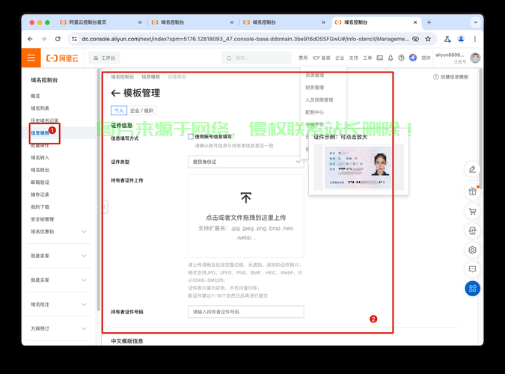The image size is (505, 374).
Task: Check 使用账号信息填写 checkbox
Action: click(x=191, y=137)
